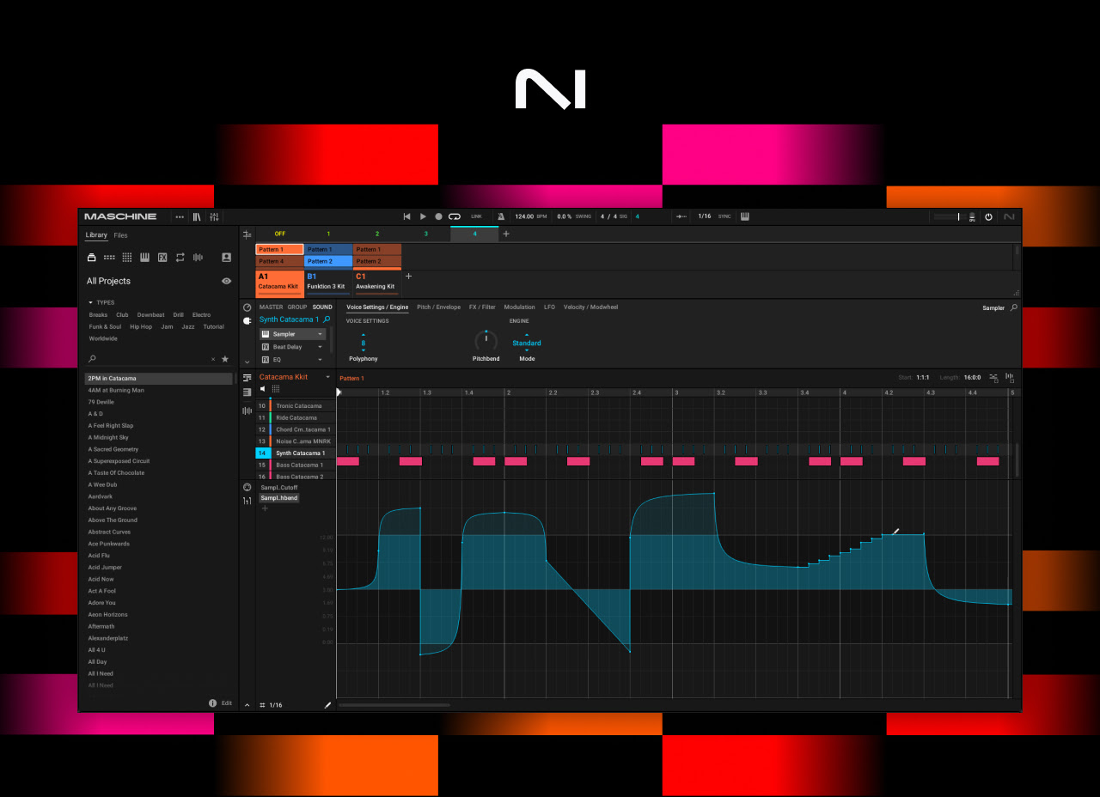
Task: Switch to the Files tab
Action: coord(120,235)
